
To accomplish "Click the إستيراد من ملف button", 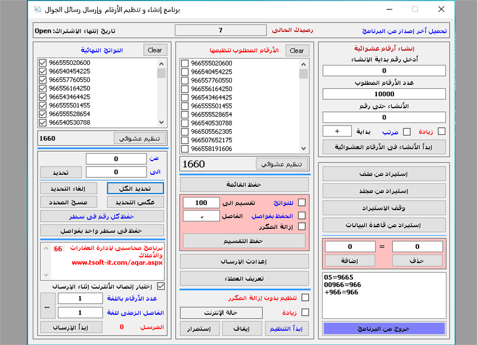I will [384, 174].
